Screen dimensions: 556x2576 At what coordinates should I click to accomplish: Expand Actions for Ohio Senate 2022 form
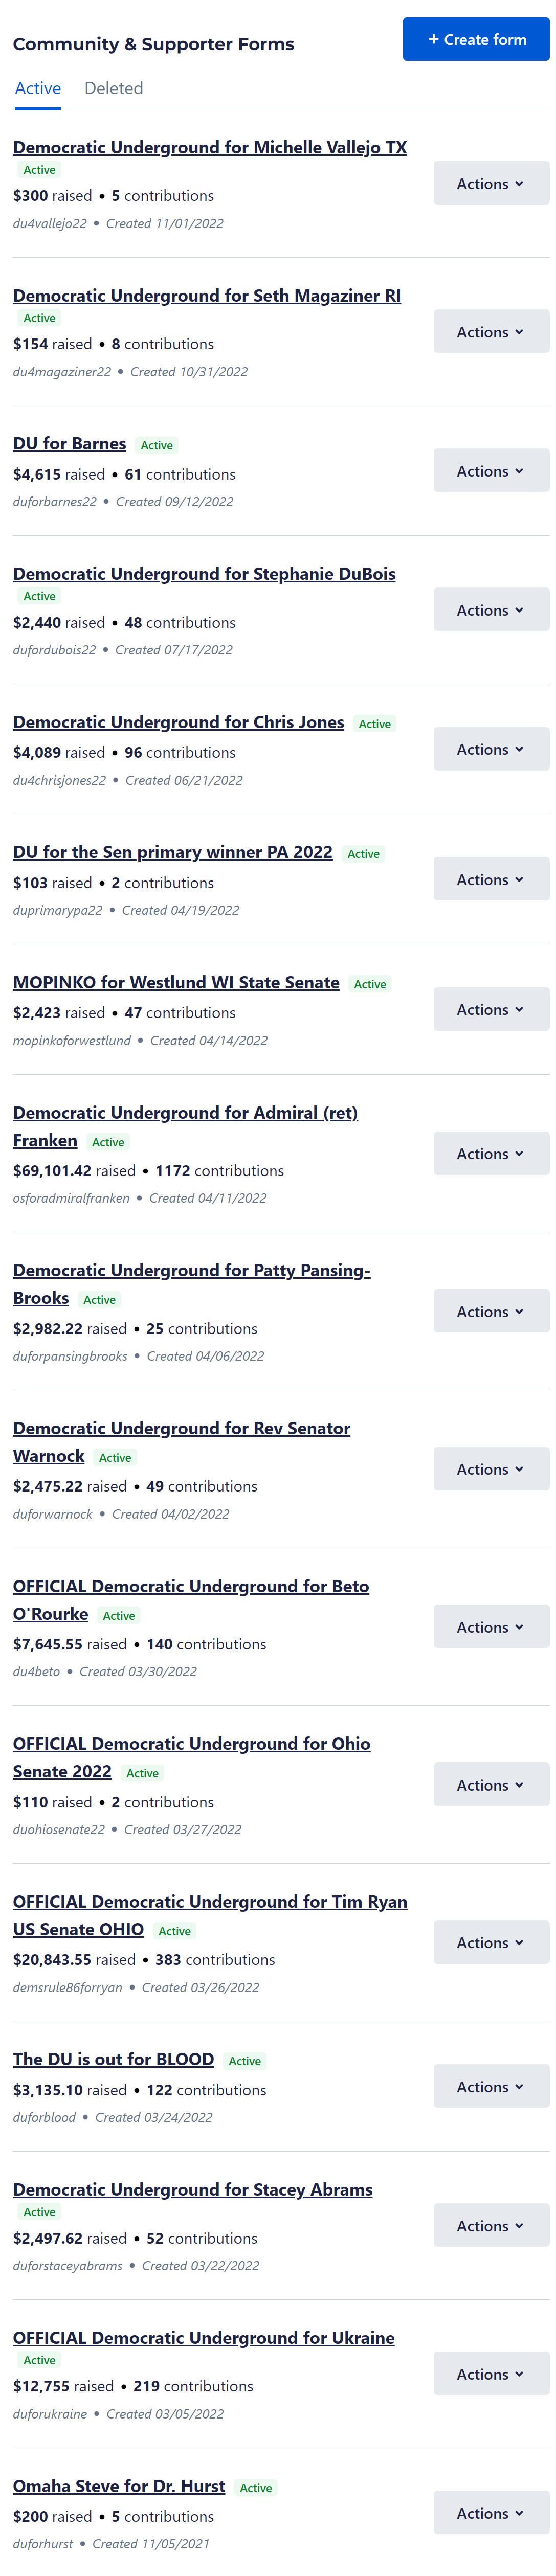point(490,1785)
